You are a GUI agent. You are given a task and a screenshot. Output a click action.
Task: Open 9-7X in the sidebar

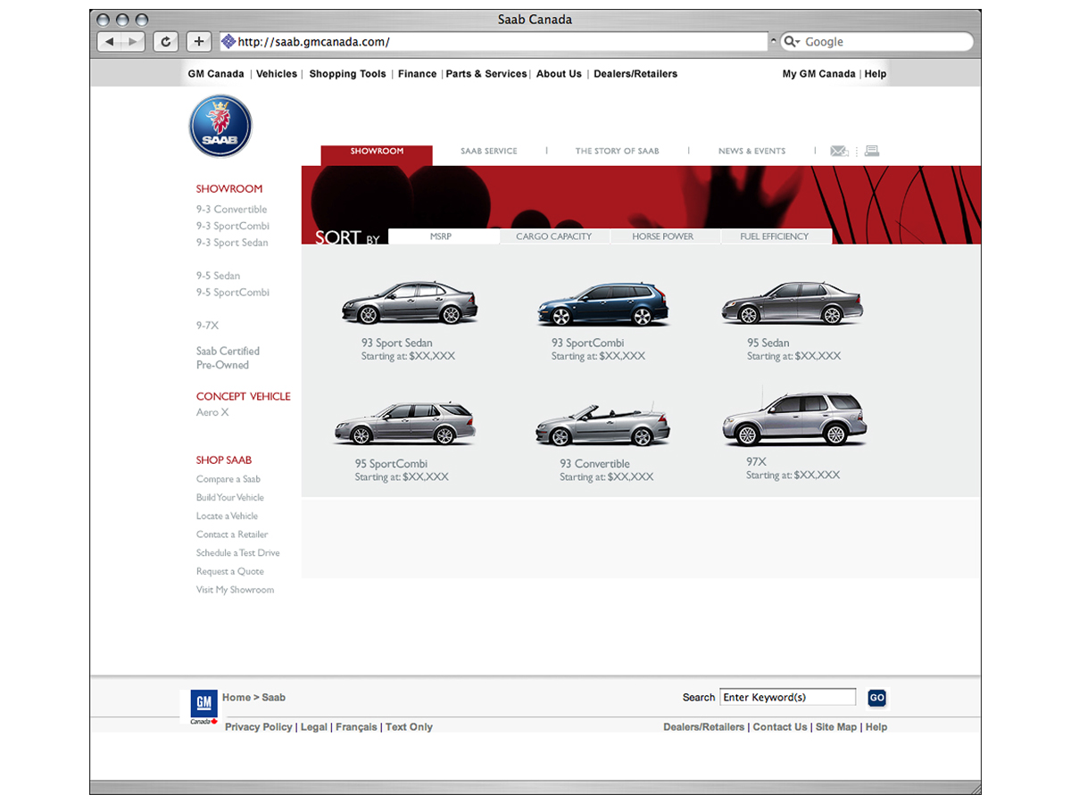coord(207,326)
